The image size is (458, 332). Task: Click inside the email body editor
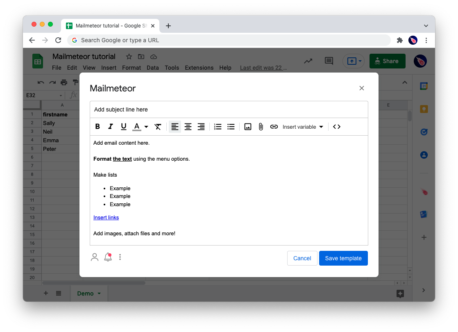coord(229,190)
